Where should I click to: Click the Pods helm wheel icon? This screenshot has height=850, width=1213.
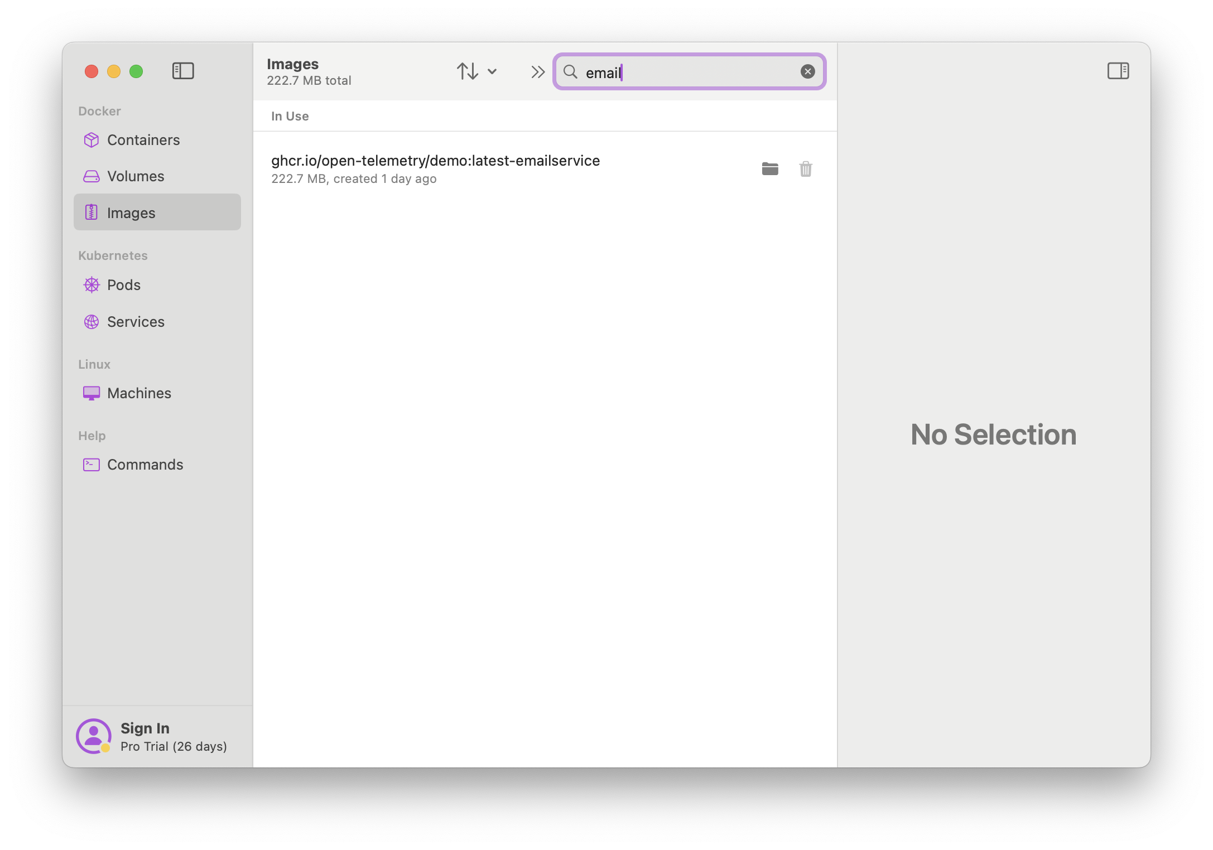[x=92, y=285]
